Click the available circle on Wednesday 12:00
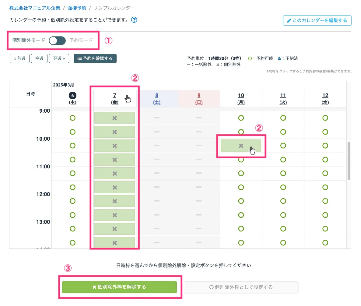 point(325,201)
